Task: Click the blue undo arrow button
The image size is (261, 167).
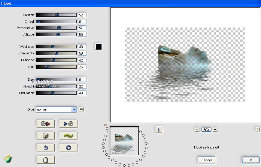Action: (45, 148)
